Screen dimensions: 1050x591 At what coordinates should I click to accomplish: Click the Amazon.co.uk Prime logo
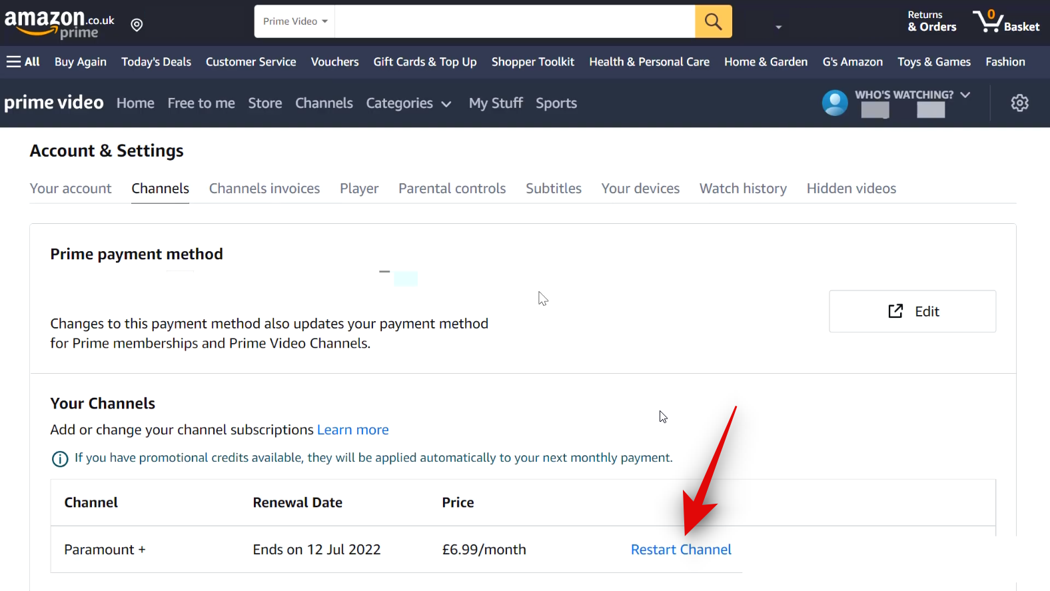59,23
